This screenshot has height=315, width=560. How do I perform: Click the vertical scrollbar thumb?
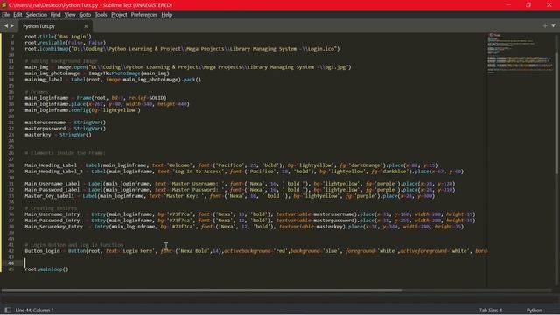point(556,114)
